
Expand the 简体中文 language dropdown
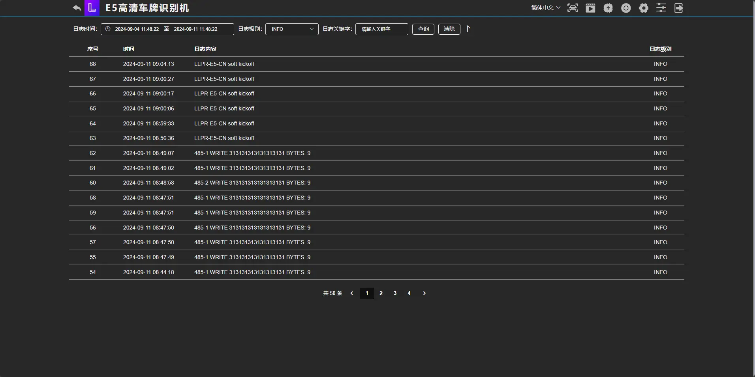(x=546, y=8)
